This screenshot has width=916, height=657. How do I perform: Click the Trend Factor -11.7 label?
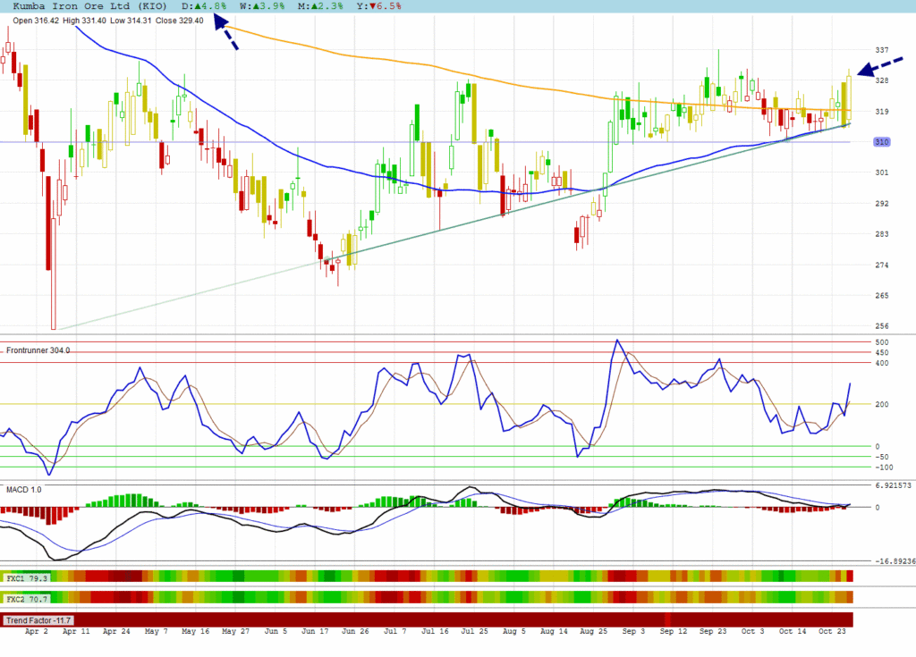pyautogui.click(x=38, y=619)
